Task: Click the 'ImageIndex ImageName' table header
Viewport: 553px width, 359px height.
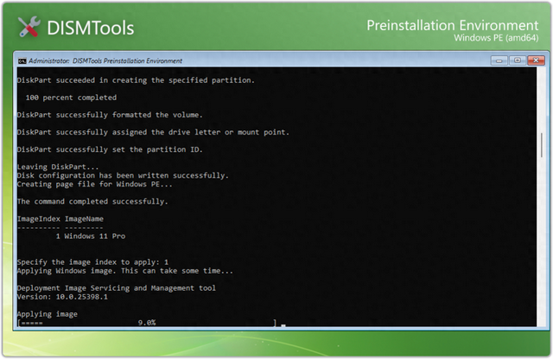Action: point(60,219)
